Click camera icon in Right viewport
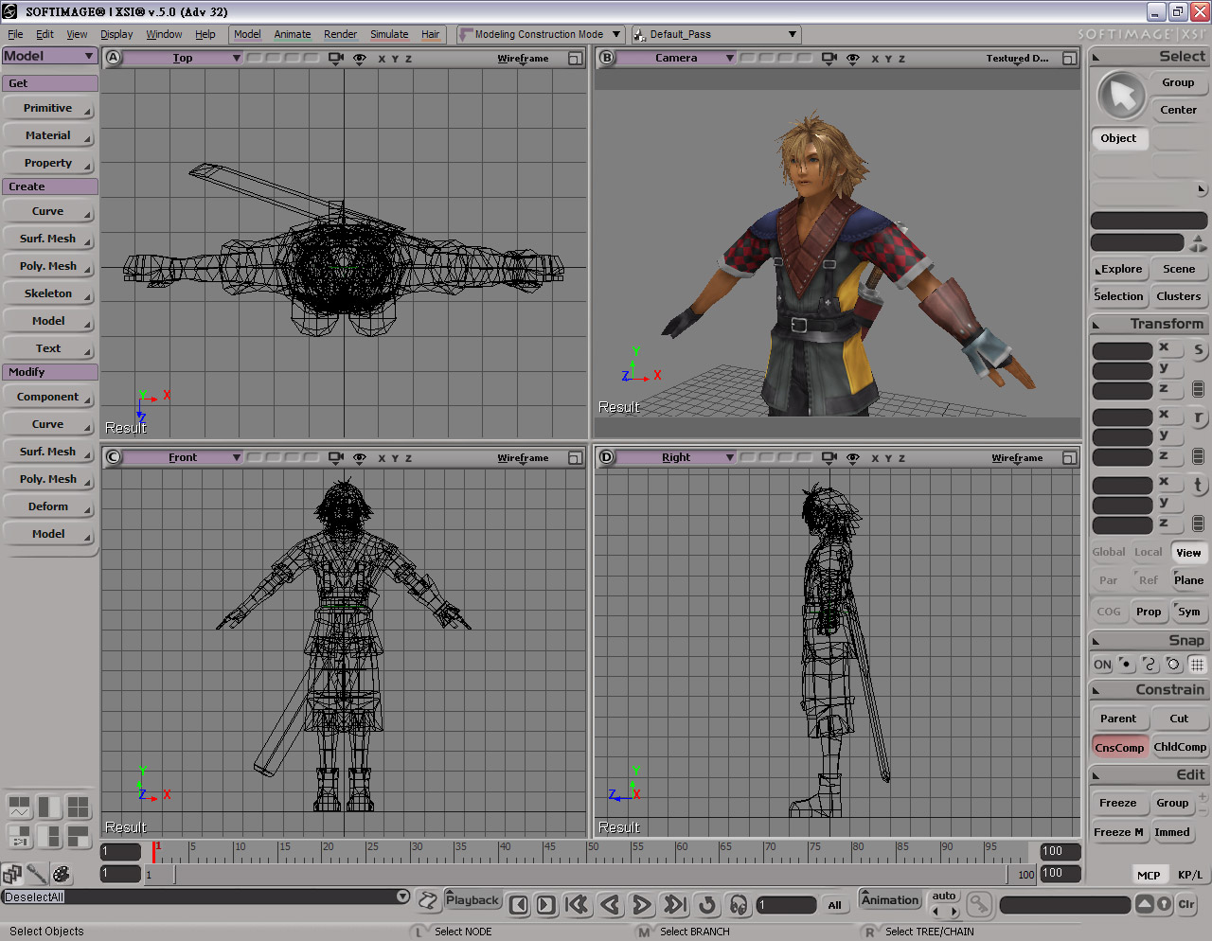The width and height of the screenshot is (1212, 941). (829, 458)
